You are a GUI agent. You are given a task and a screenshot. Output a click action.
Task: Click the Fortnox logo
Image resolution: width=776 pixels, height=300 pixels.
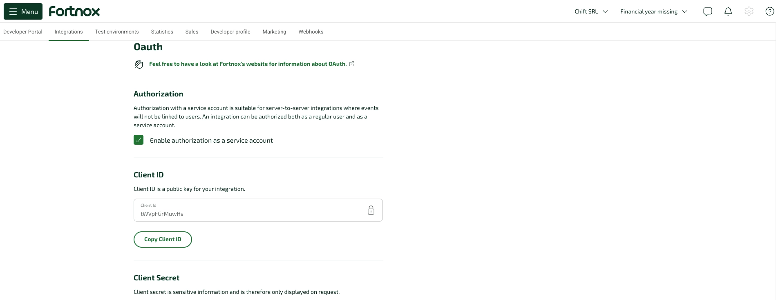pos(74,11)
